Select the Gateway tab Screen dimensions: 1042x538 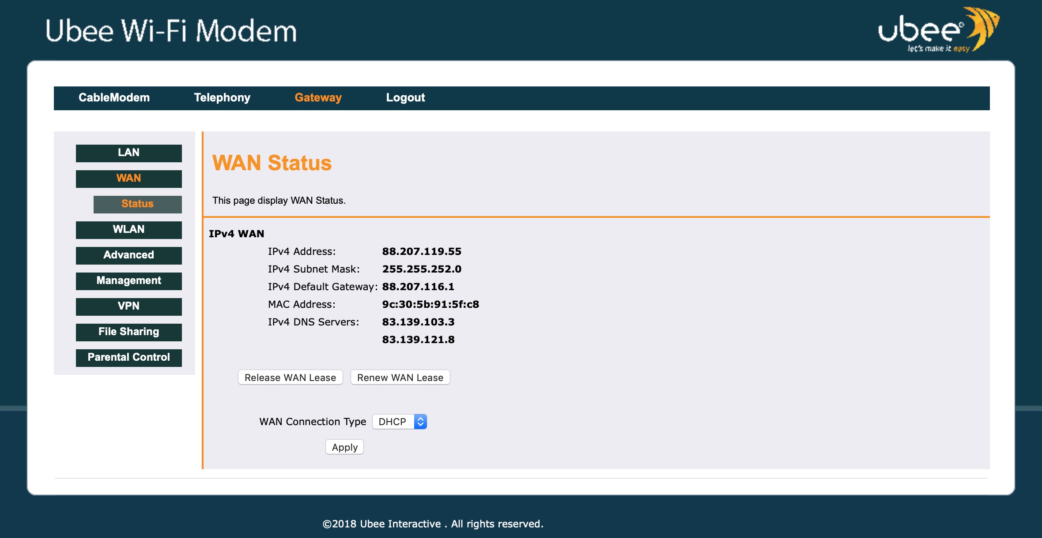pyautogui.click(x=318, y=97)
